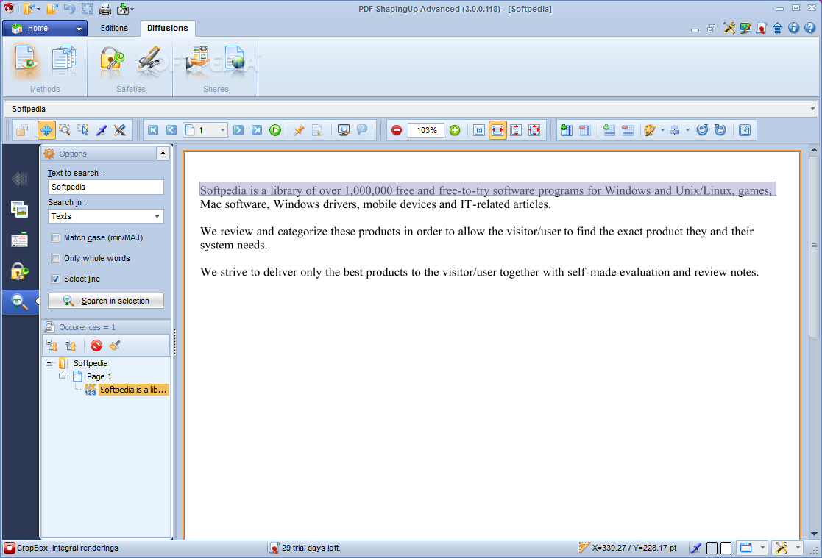Collapse sidebar with double arrow icon
Screen dimensions: 822x558
pyautogui.click(x=19, y=179)
